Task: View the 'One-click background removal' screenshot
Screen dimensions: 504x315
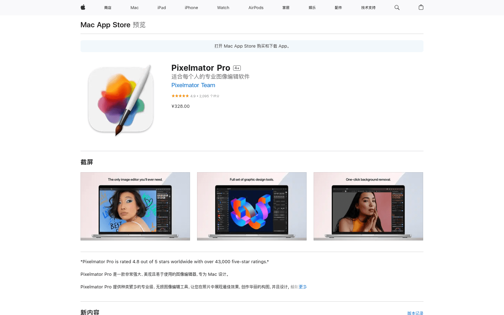Action: pyautogui.click(x=368, y=206)
